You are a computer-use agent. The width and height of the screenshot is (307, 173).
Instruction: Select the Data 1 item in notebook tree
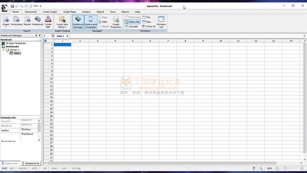click(x=17, y=53)
